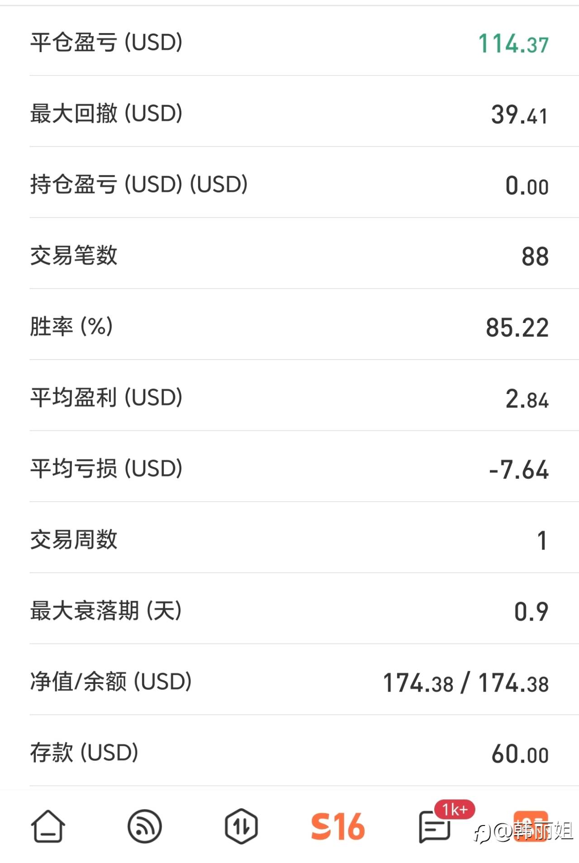Tap the red 1k+ notification badge

click(455, 810)
